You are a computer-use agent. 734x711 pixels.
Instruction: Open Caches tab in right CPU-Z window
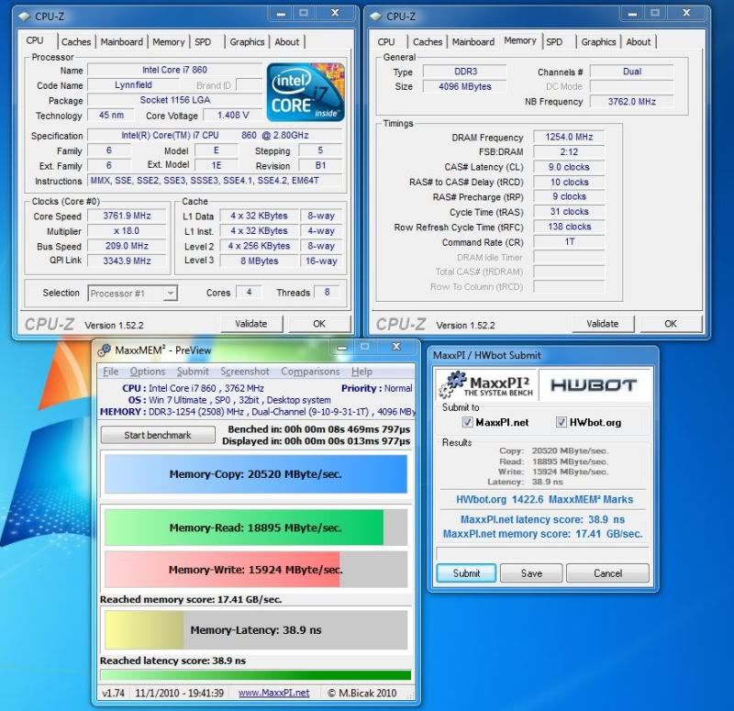[428, 42]
